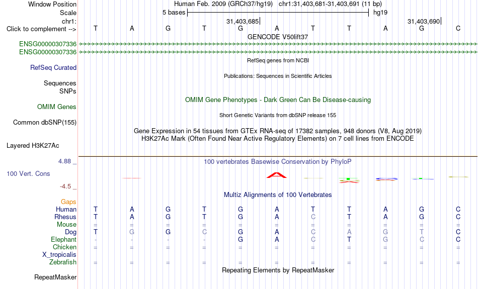The width and height of the screenshot is (478, 289).
Task: Select the Zebrafish alignment row label
Action: pyautogui.click(x=63, y=262)
